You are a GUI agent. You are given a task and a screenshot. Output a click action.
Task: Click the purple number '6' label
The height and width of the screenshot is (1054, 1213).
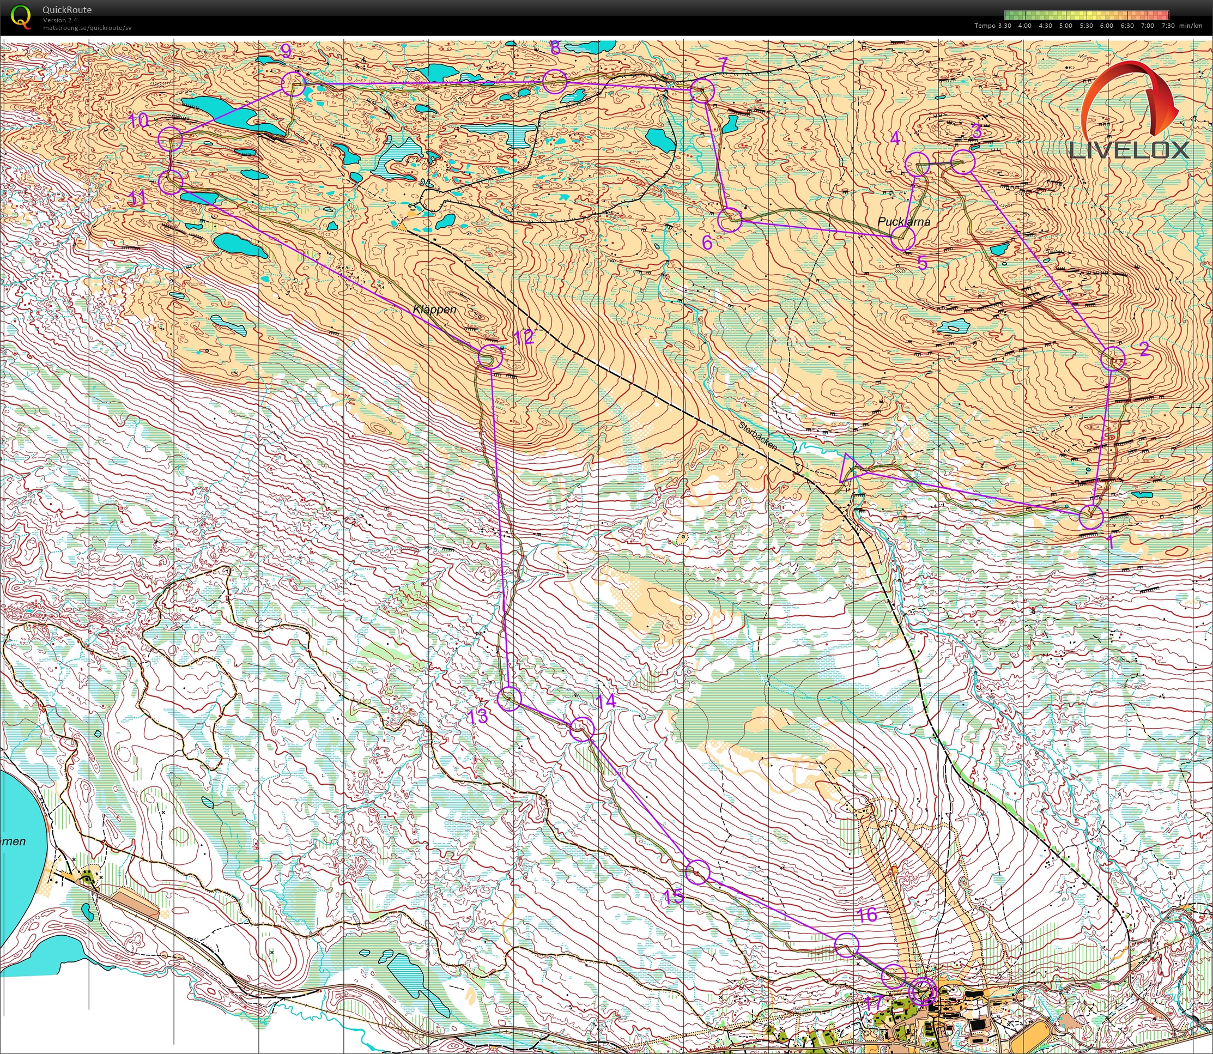coord(707,243)
